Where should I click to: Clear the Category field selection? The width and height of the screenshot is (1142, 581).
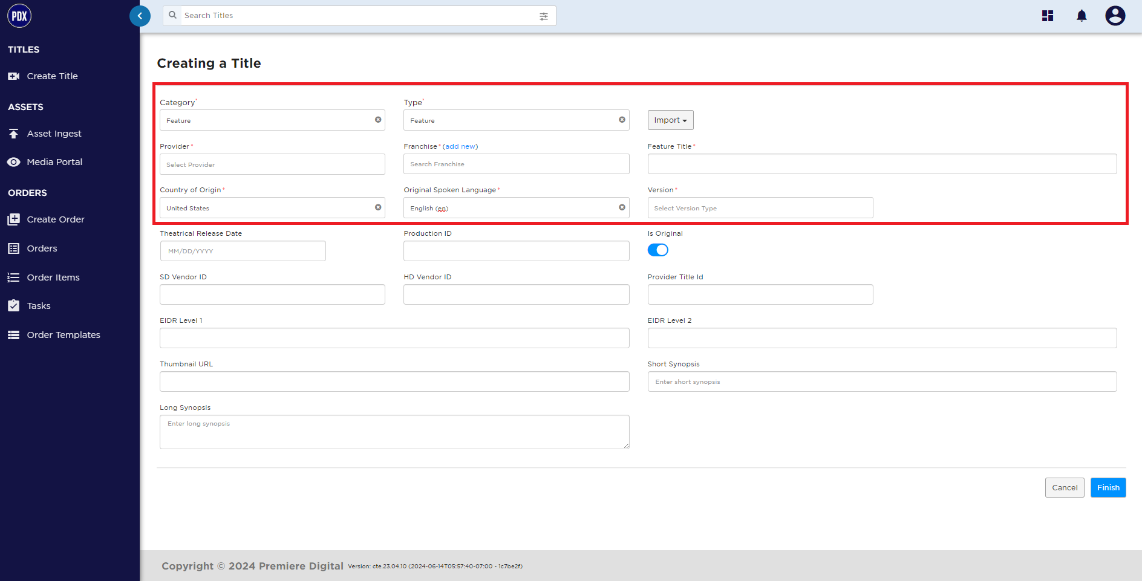point(378,120)
